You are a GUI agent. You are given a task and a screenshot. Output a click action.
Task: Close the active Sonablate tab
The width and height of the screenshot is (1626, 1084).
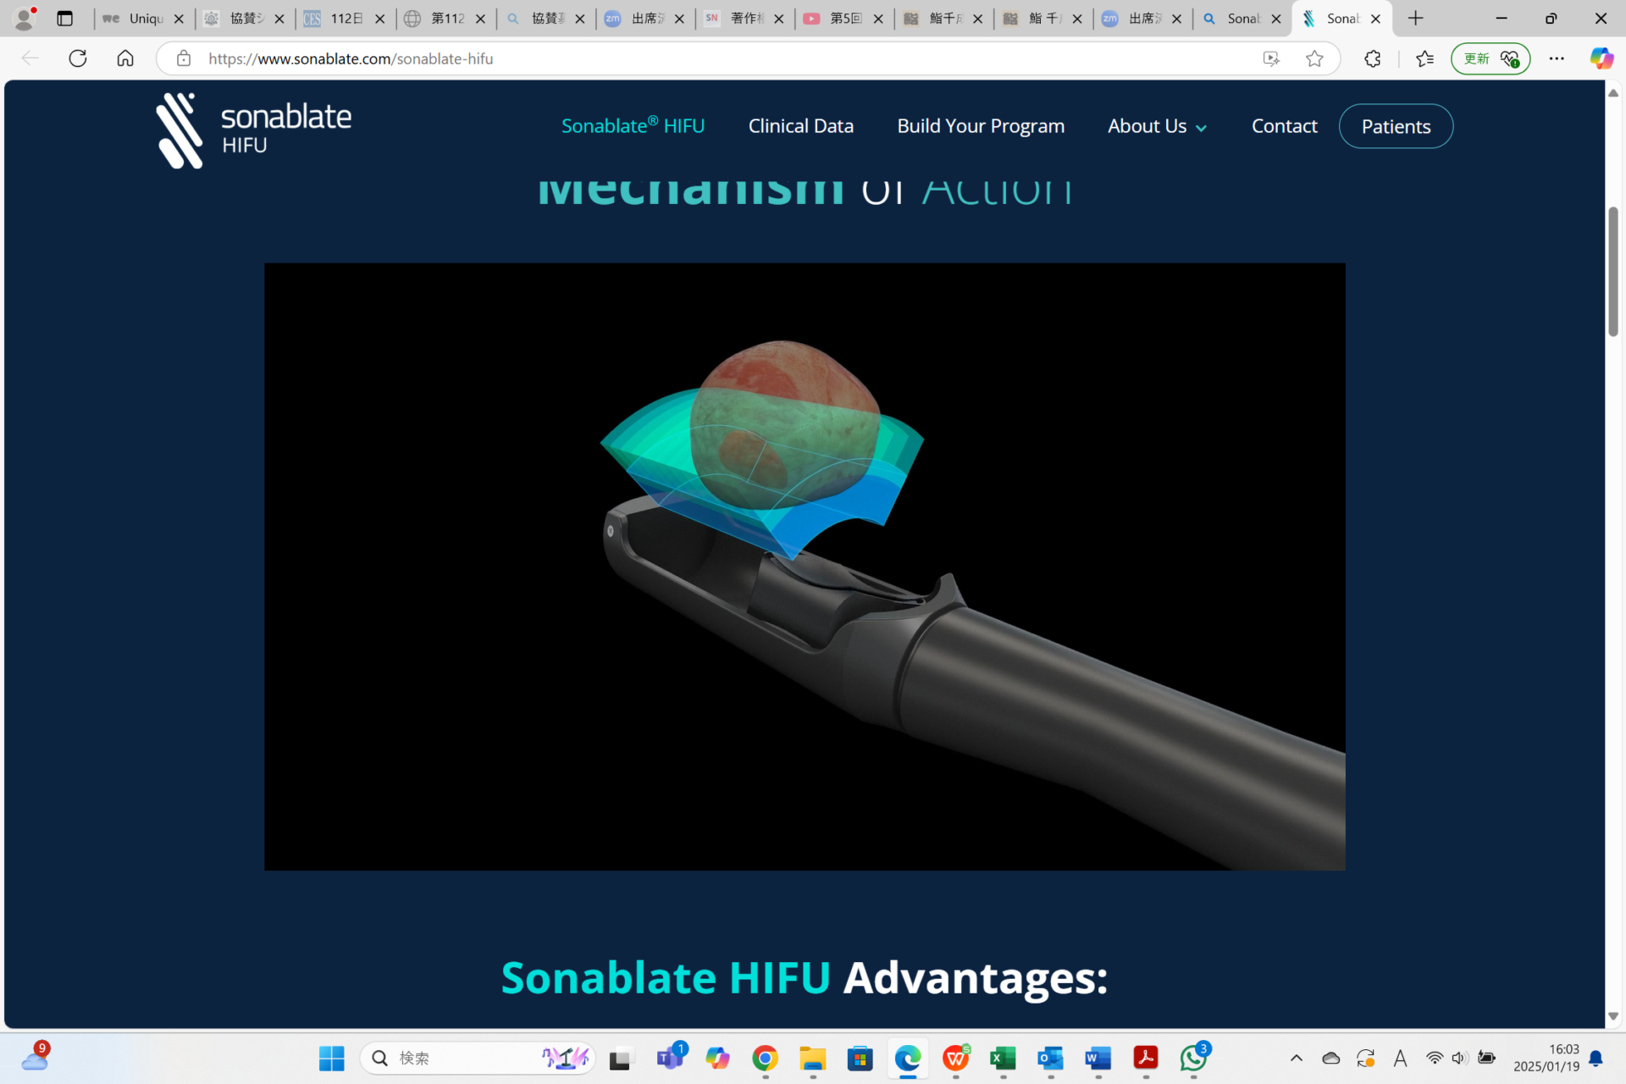1375,19
